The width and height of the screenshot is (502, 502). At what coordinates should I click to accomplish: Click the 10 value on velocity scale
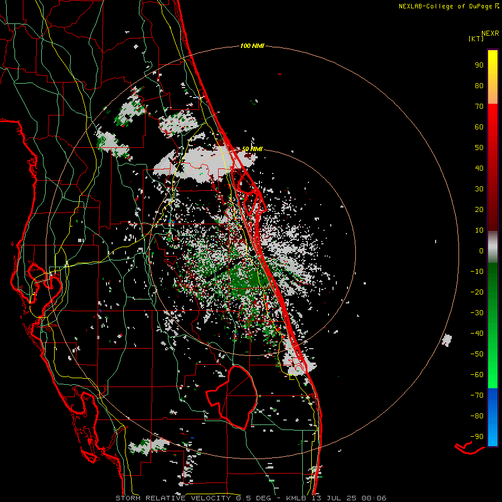pos(479,230)
